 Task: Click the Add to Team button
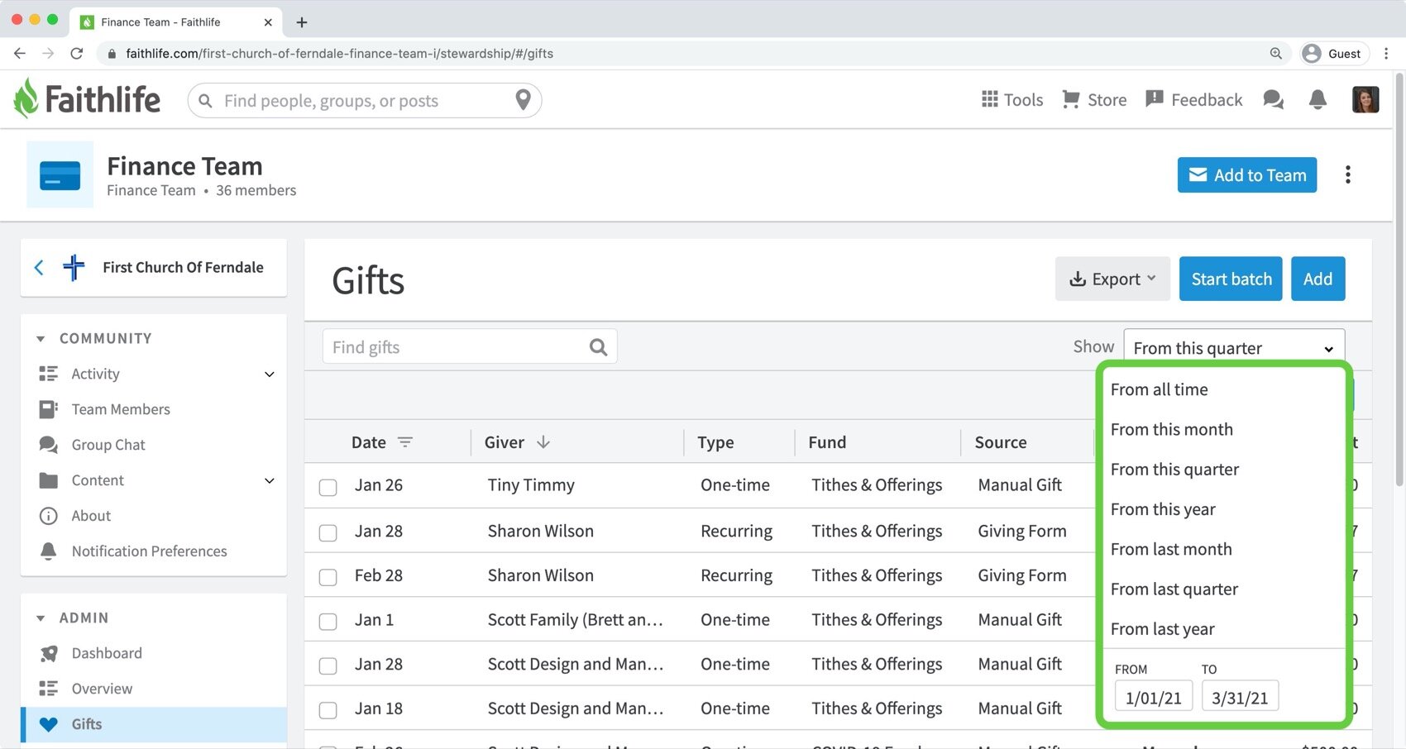[1247, 175]
